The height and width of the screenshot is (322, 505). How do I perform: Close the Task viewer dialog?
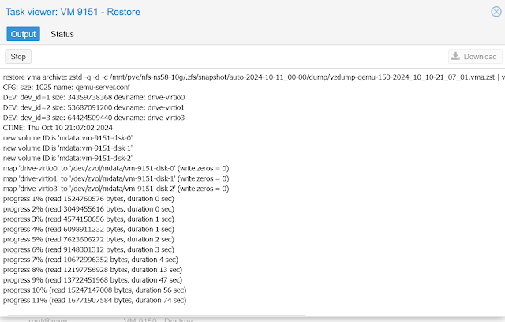tap(495, 11)
